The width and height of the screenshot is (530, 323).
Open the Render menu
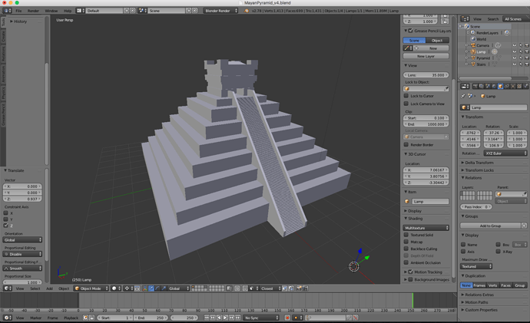tap(33, 11)
